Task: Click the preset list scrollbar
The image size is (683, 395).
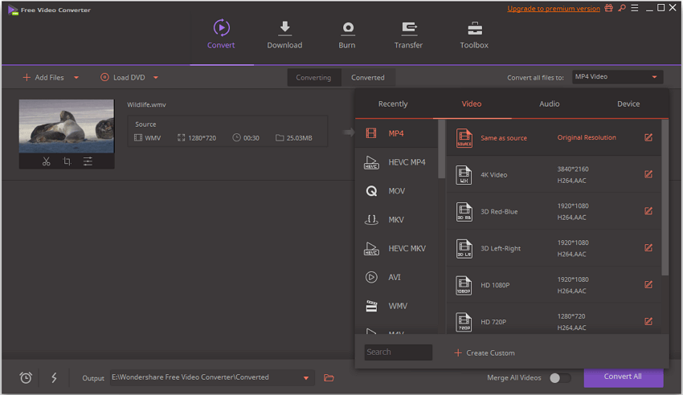Action: point(665,197)
